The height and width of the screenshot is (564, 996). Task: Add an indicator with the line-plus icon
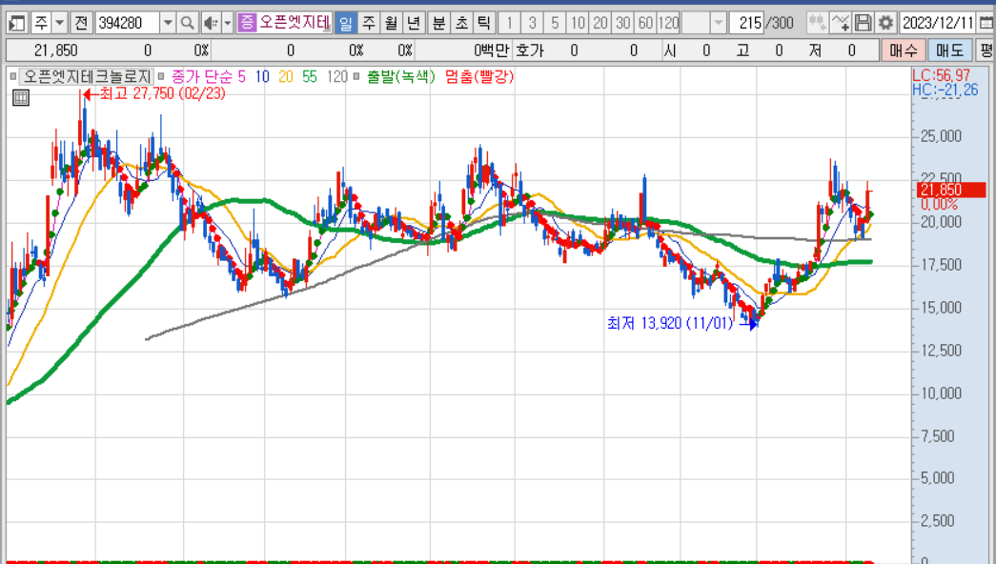(x=841, y=24)
